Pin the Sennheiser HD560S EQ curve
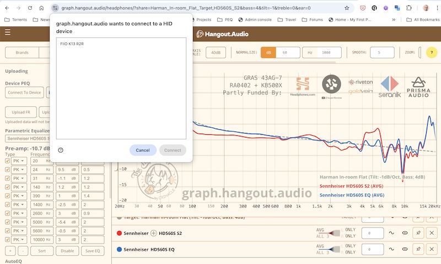Image resolution: width=441 pixels, height=264 pixels. pos(418,249)
